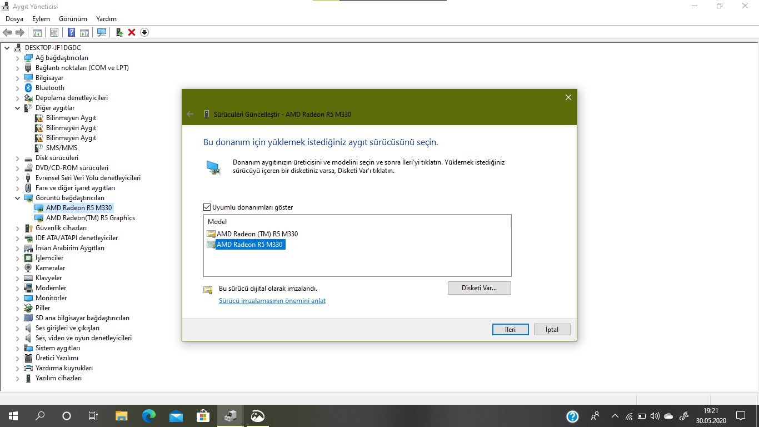
Task: Select Piller
Action: [43, 308]
